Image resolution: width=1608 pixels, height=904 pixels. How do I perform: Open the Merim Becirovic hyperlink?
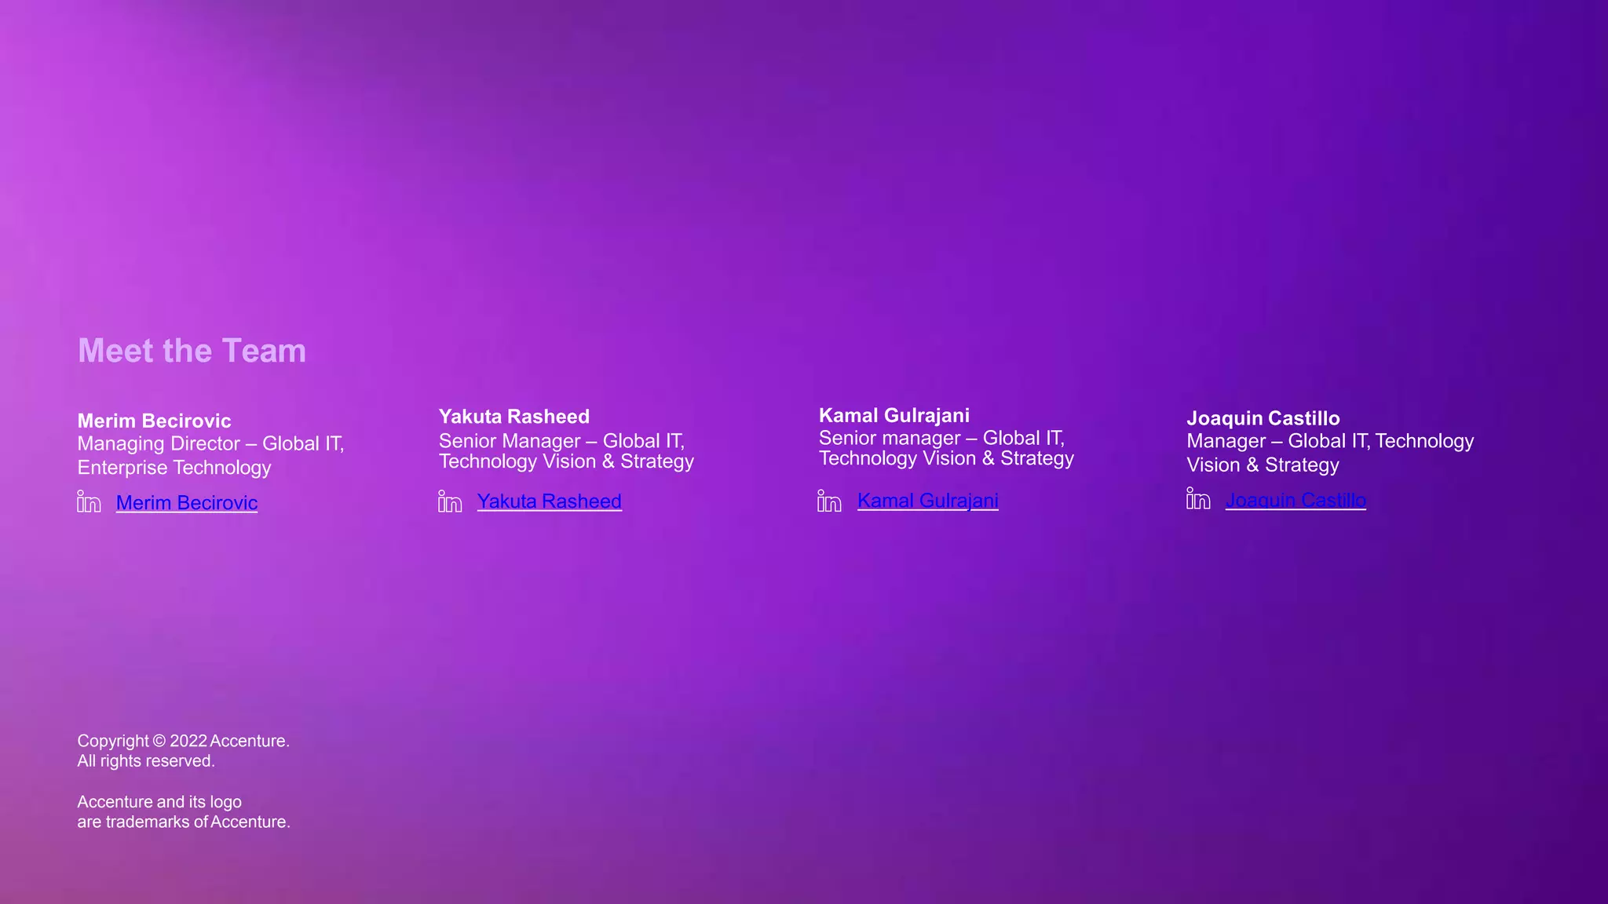pyautogui.click(x=187, y=503)
